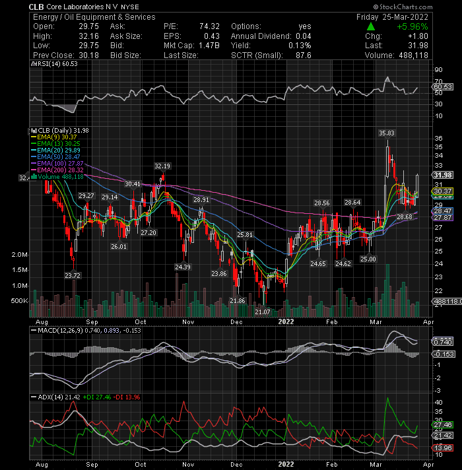Click the red -DI 13.96 label
The image size is (462, 470).
click(x=128, y=397)
